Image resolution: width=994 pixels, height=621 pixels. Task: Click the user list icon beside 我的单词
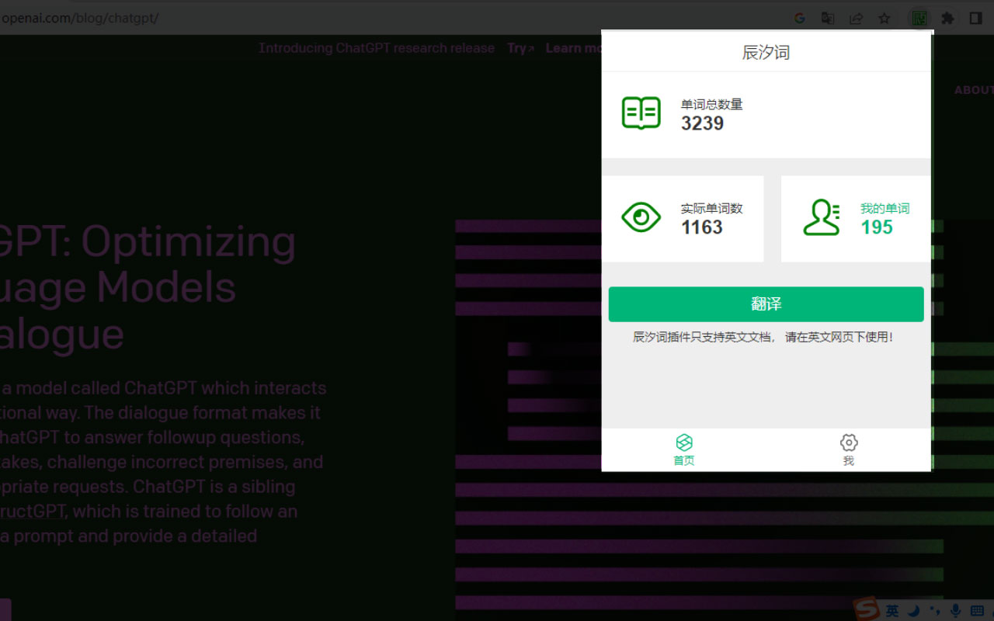coord(822,218)
